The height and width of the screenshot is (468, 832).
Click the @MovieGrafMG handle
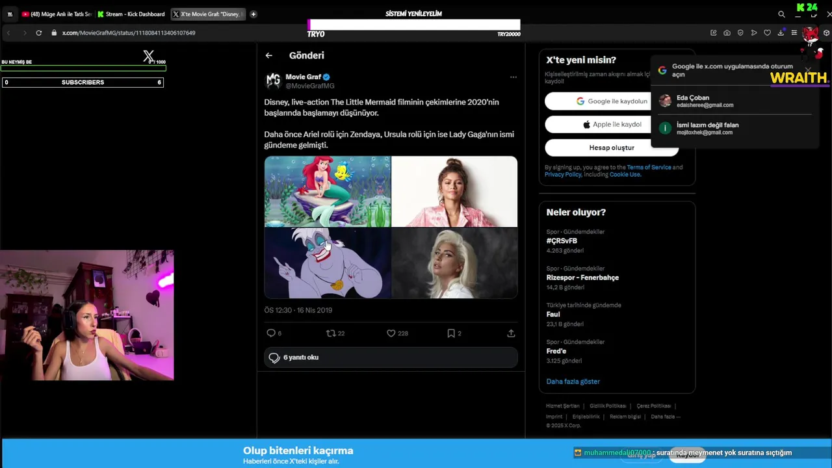310,86
